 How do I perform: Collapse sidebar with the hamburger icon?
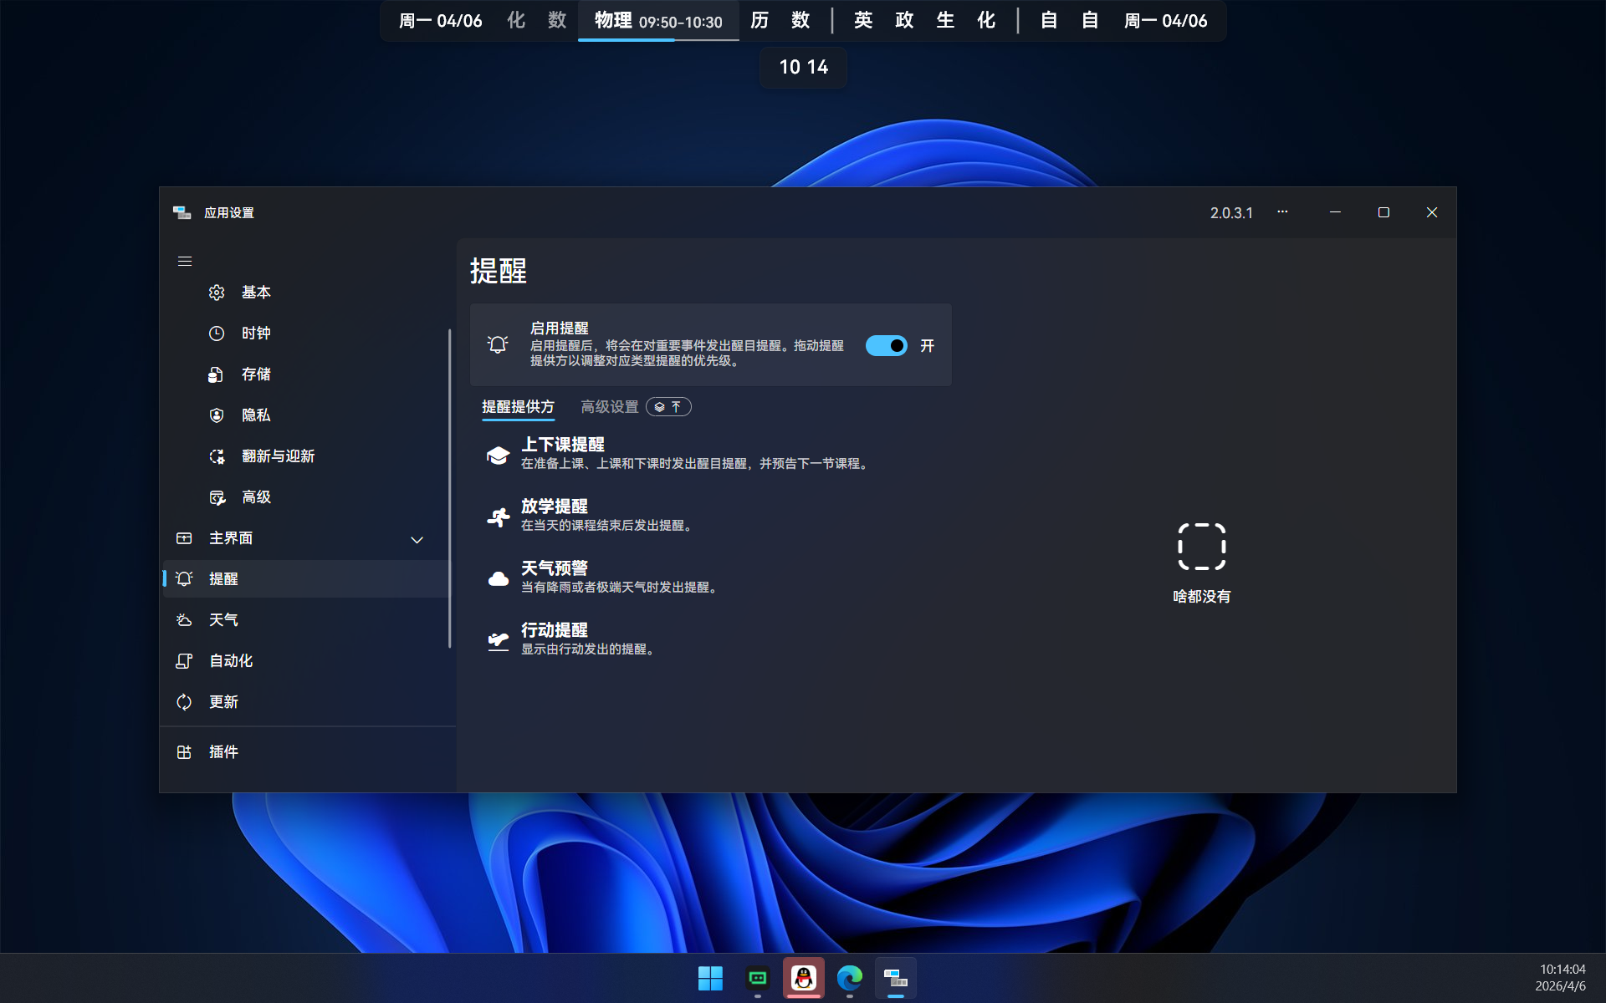[185, 262]
